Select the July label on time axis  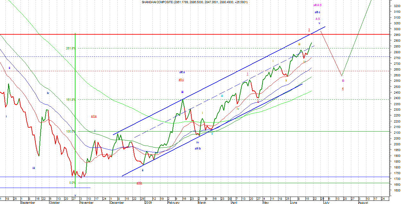coord(327,203)
